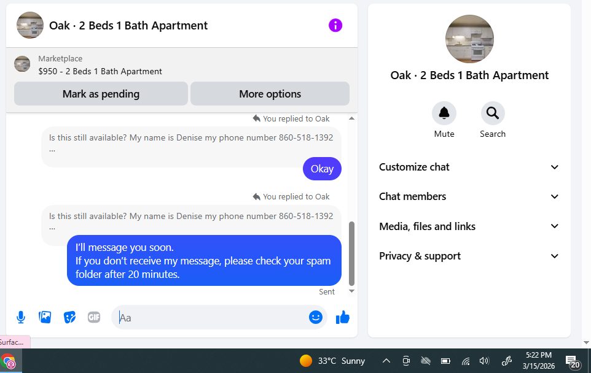591x373 pixels.
Task: Click the 'Sent' status text
Action: tap(326, 291)
